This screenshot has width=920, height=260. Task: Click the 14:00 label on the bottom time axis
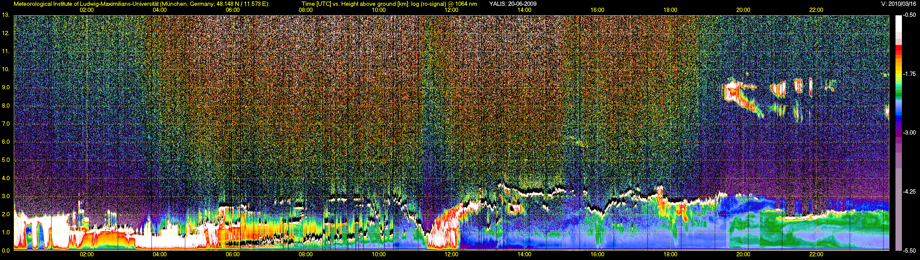(524, 254)
